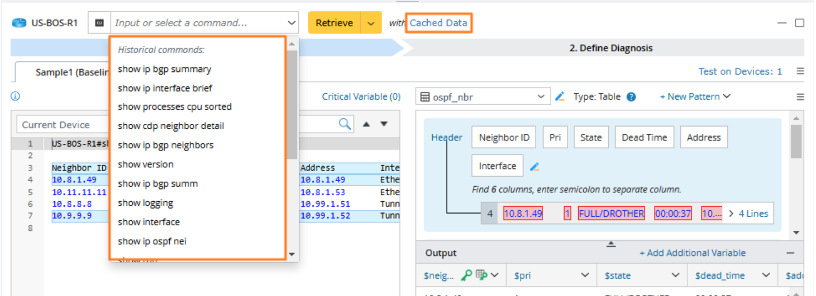Edit the ospf_nbr parser name pencil
Screen dimensions: 816x296
(x=560, y=96)
